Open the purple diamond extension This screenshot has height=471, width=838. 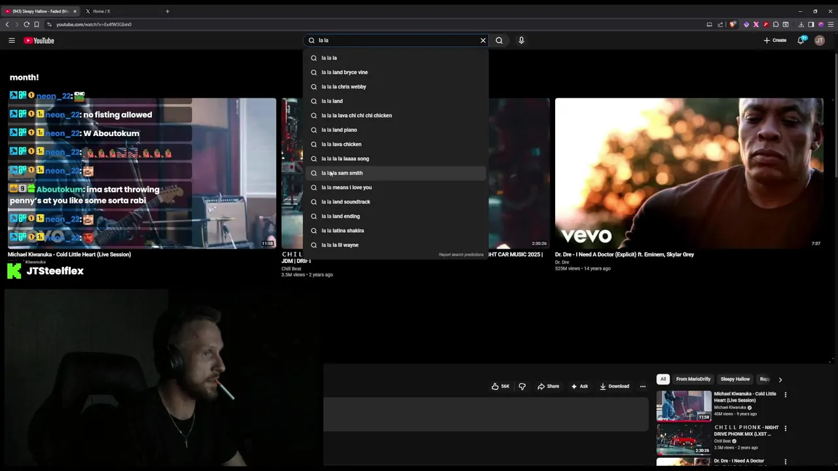point(746,24)
